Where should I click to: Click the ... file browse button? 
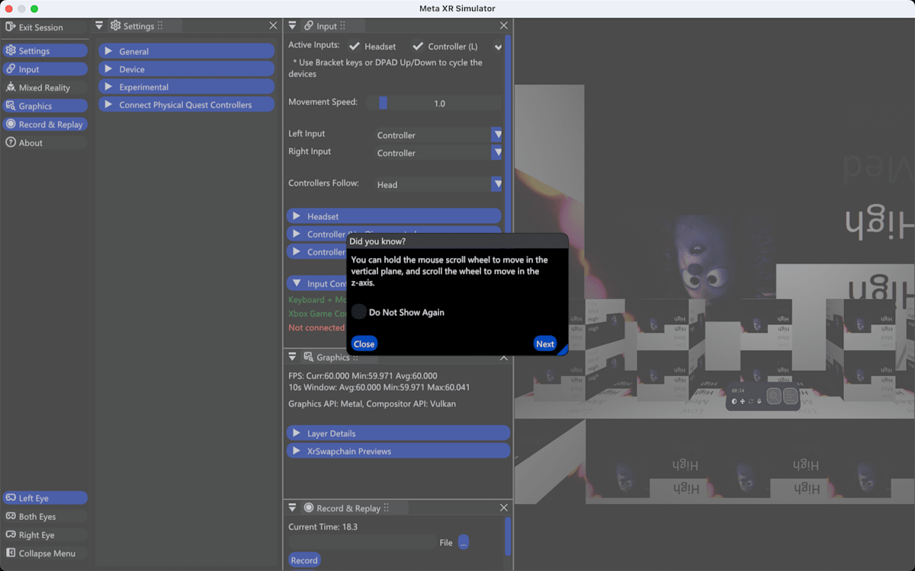click(464, 543)
